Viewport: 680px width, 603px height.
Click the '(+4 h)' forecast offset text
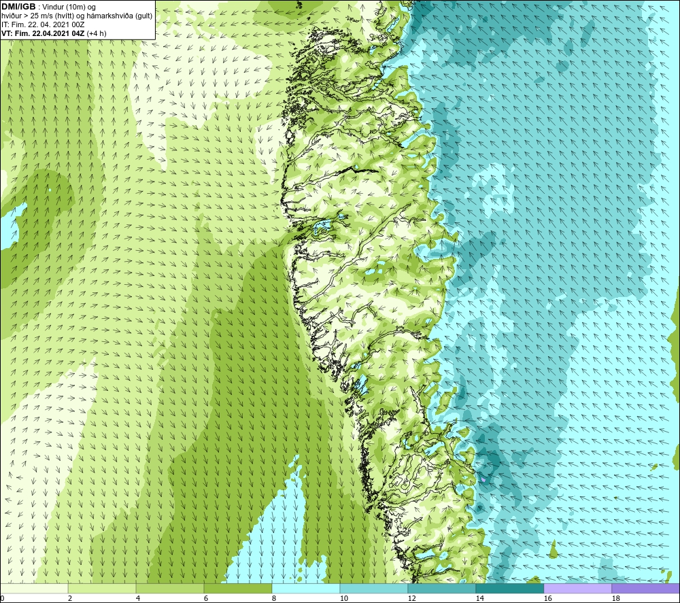point(97,33)
